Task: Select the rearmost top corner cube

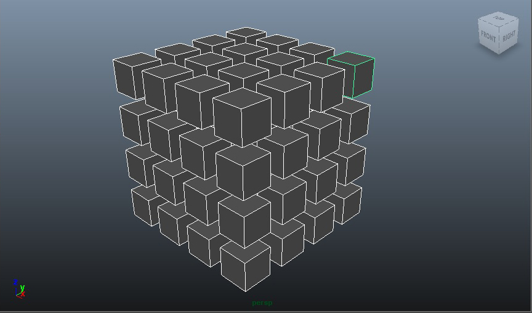Action: tap(246, 35)
